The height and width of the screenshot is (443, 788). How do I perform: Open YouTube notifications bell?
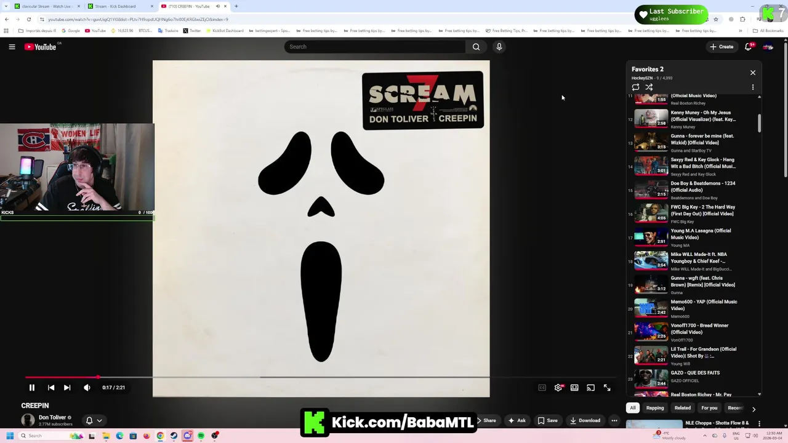pos(749,47)
